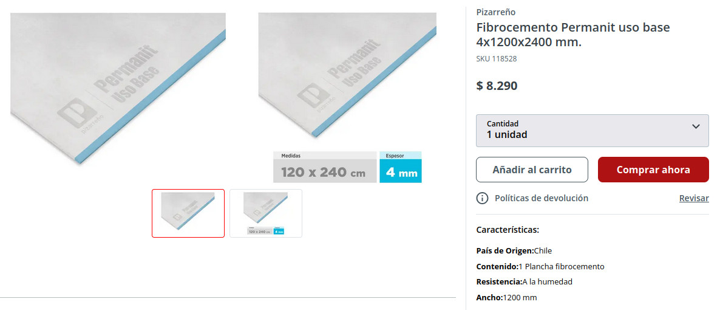The width and height of the screenshot is (720, 310).
Task: Click the Pizarreño brand name link
Action: (495, 12)
